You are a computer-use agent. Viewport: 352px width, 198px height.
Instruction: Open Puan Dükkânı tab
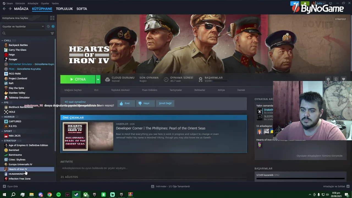pyautogui.click(x=150, y=90)
